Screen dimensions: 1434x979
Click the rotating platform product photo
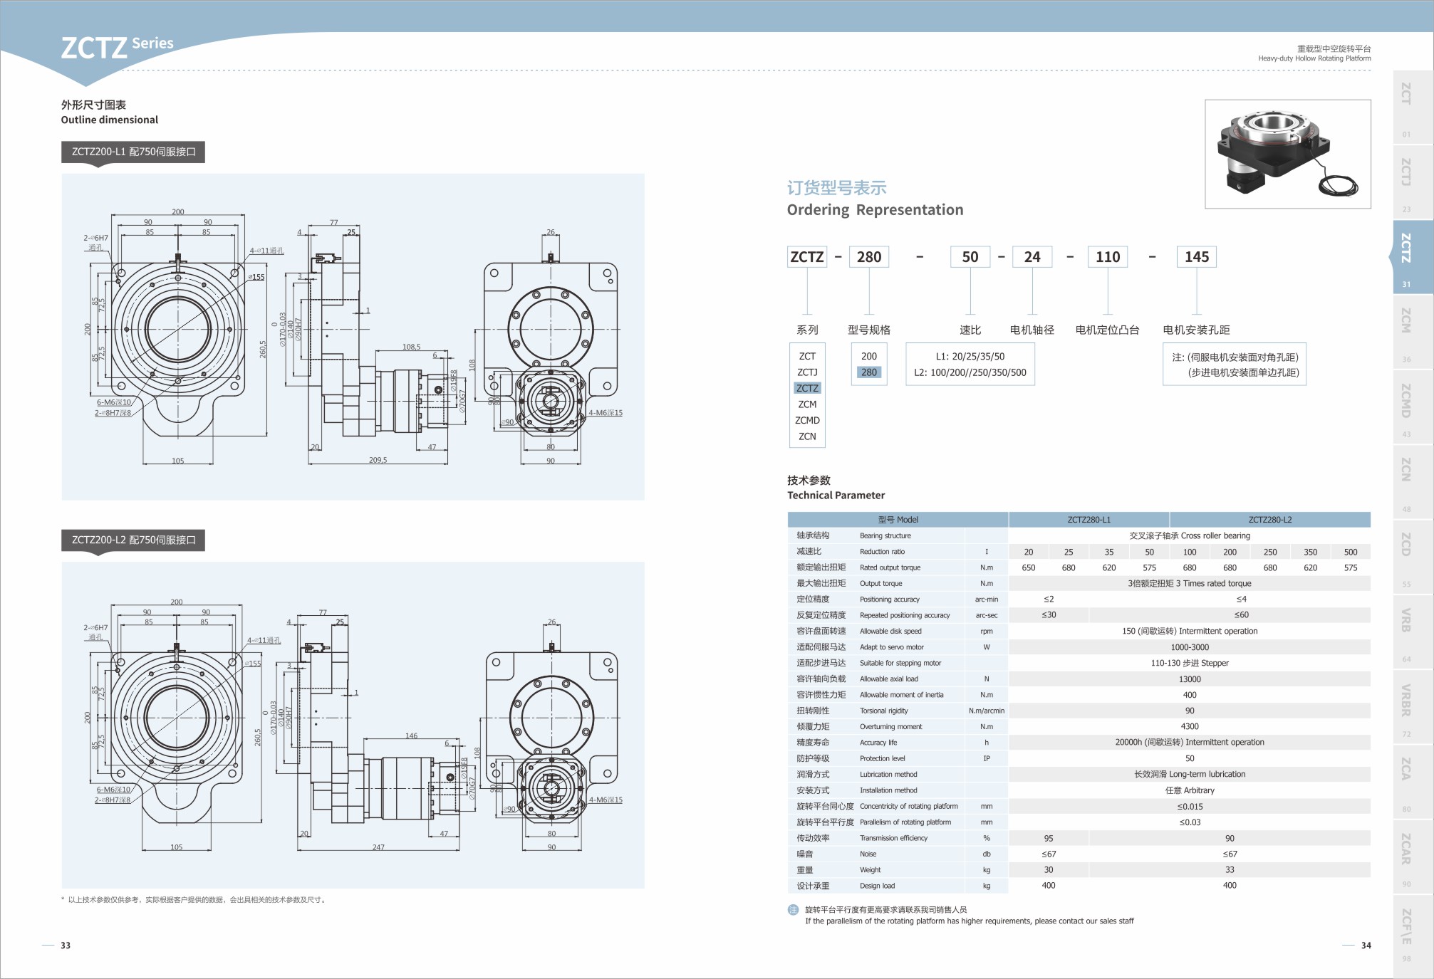1287,154
